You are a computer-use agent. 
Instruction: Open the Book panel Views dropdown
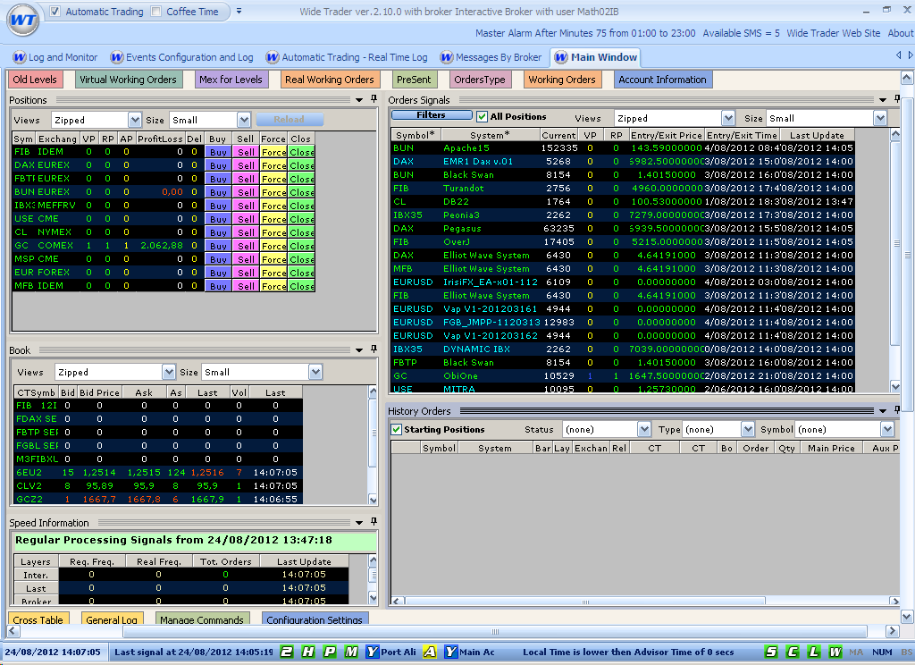tap(169, 372)
